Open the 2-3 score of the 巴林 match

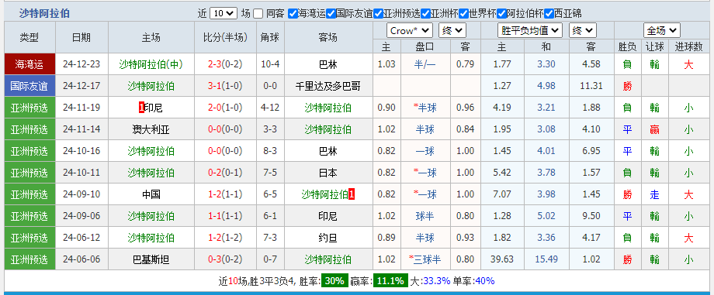214,64
